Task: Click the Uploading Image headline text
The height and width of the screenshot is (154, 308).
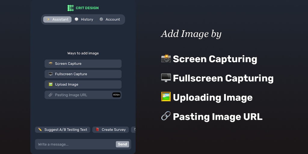Action: pos(213,97)
